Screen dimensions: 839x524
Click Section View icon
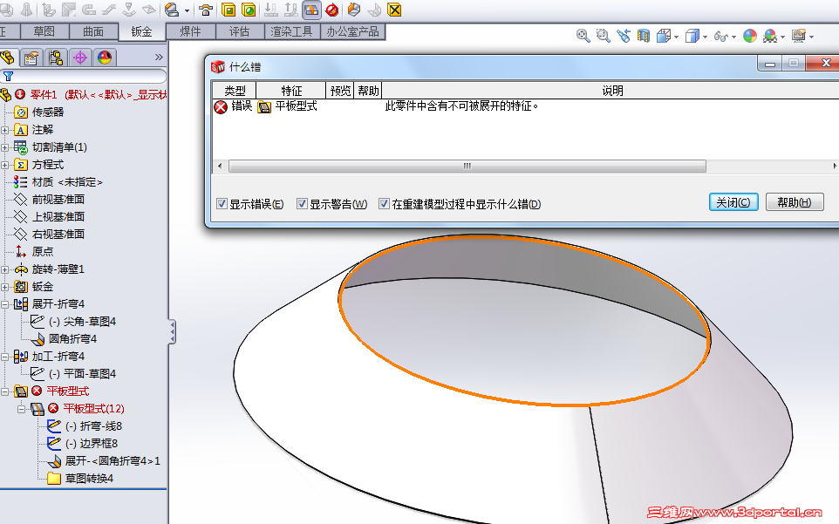point(643,36)
